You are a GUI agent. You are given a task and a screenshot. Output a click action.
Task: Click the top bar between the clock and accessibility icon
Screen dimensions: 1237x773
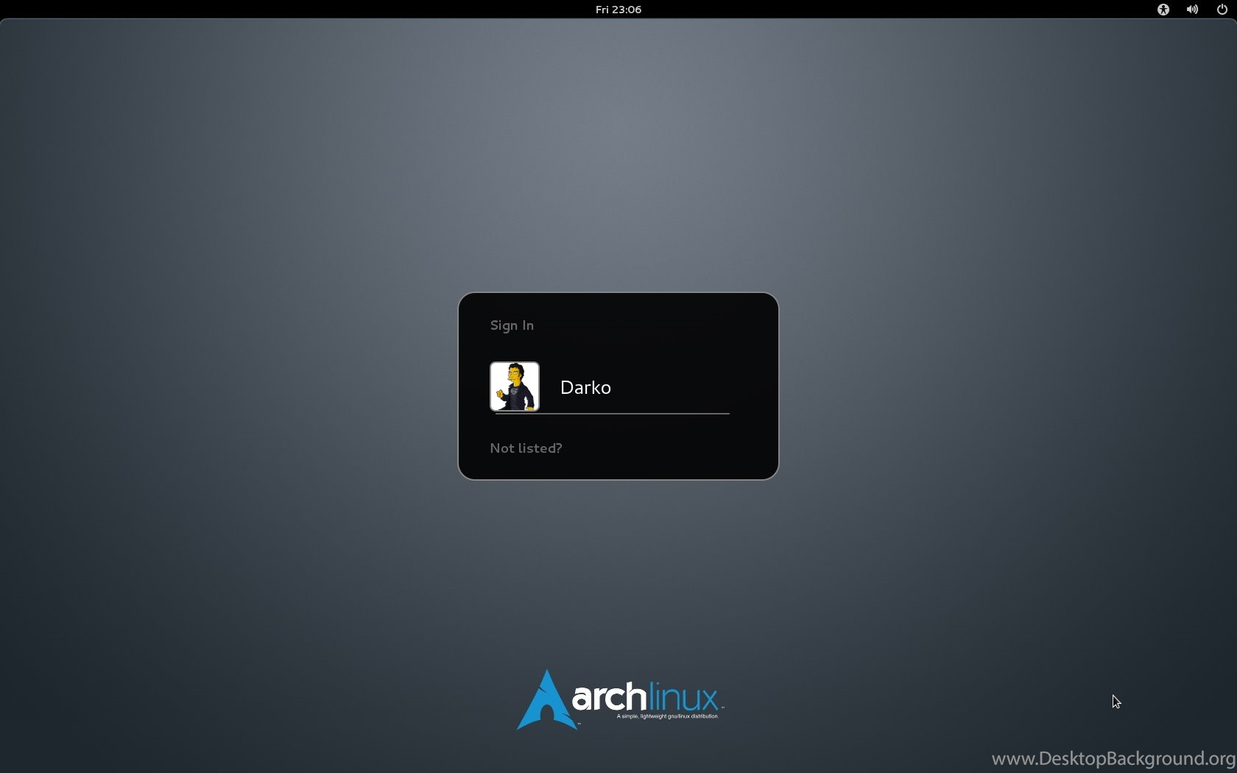[898, 10]
